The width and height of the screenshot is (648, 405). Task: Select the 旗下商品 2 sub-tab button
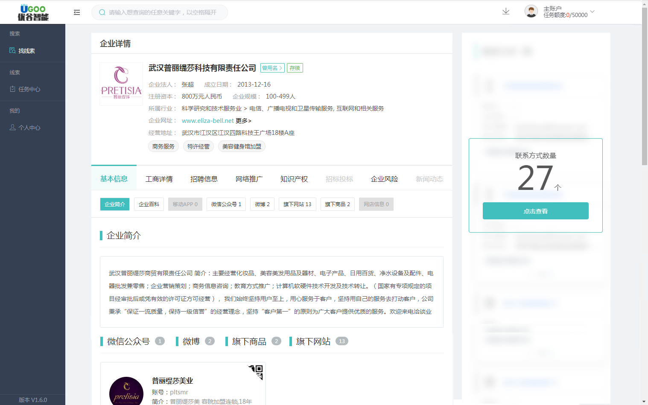(x=338, y=204)
